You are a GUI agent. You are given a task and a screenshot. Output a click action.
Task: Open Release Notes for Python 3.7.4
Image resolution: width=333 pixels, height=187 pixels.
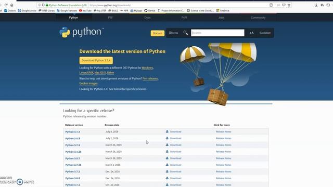click(x=223, y=131)
